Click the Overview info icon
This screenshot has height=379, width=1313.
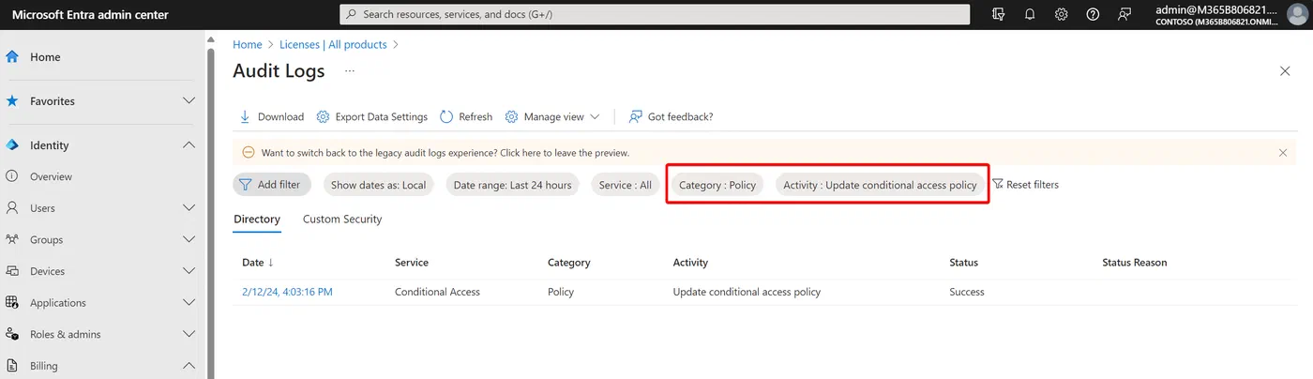coord(12,176)
